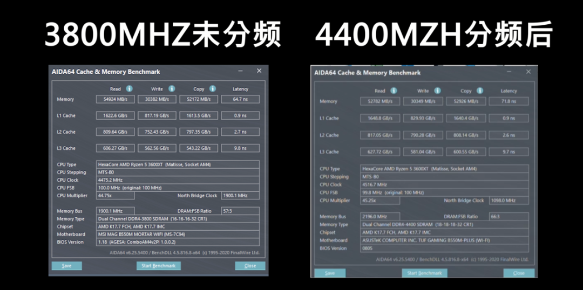The width and height of the screenshot is (583, 290).
Task: Click the Latency column header in right window
Action: click(509, 91)
